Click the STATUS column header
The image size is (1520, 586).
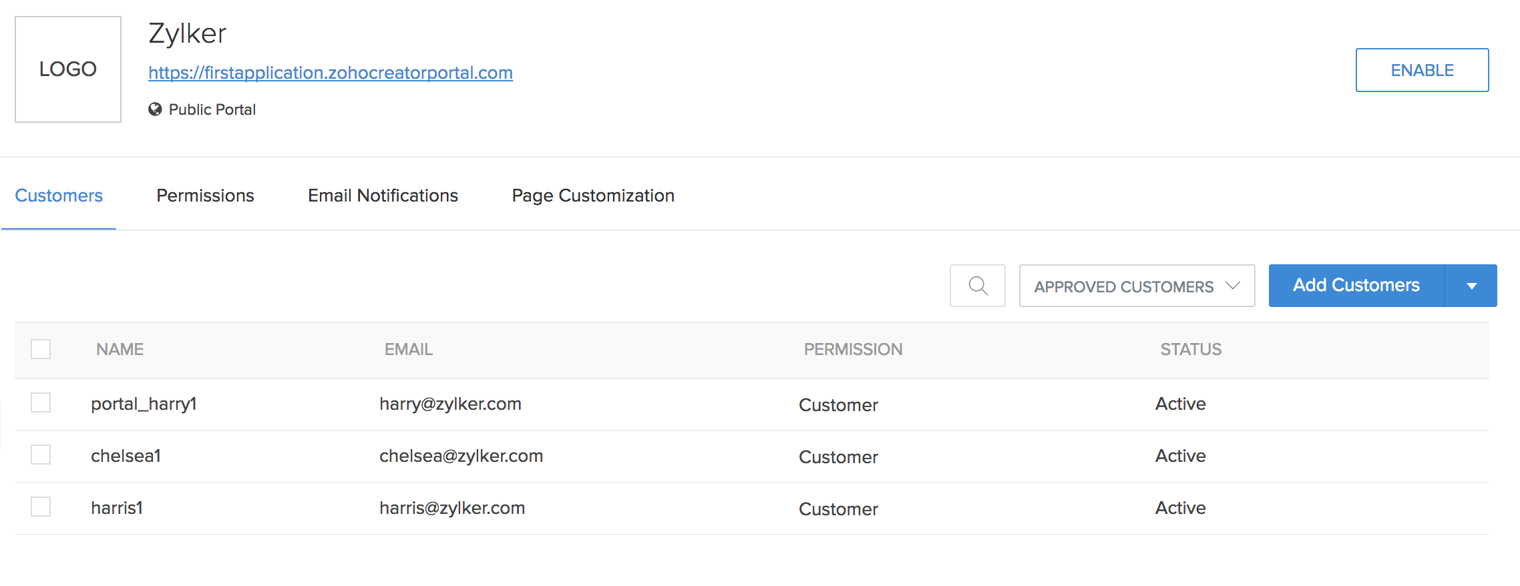click(x=1191, y=349)
